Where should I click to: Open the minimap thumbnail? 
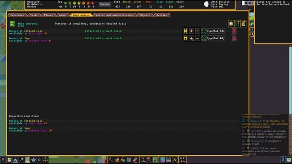pyautogui.click(x=251, y=16)
